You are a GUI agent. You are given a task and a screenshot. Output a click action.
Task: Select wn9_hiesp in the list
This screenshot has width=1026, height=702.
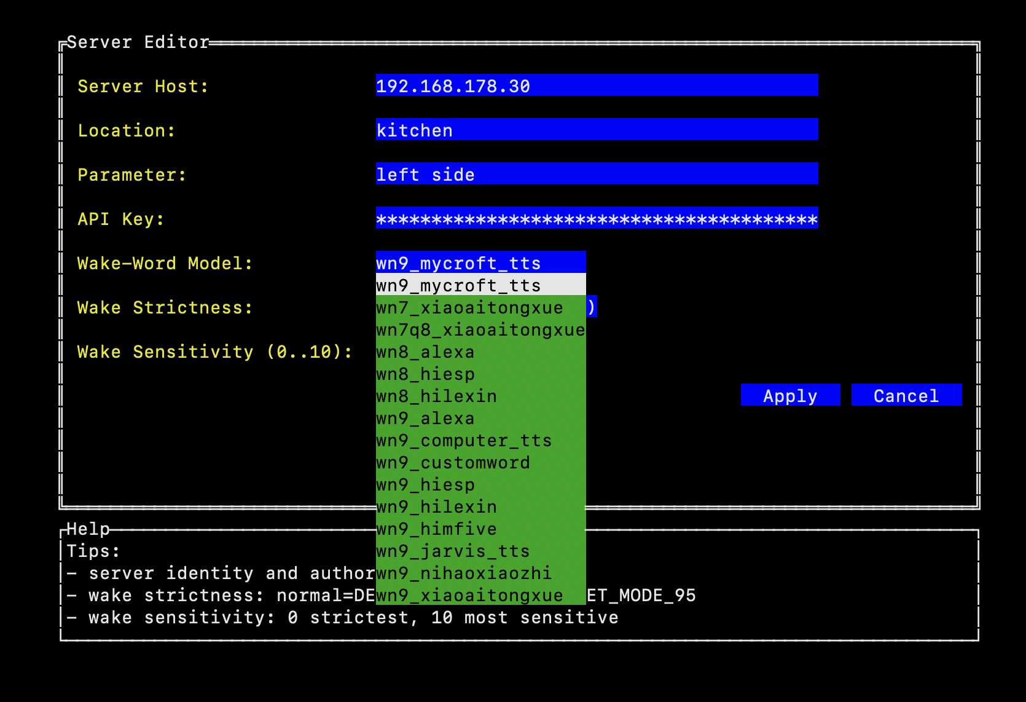[480, 484]
